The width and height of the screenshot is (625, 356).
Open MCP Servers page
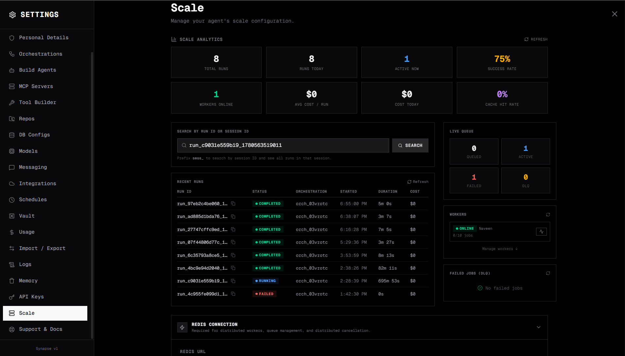click(45, 86)
